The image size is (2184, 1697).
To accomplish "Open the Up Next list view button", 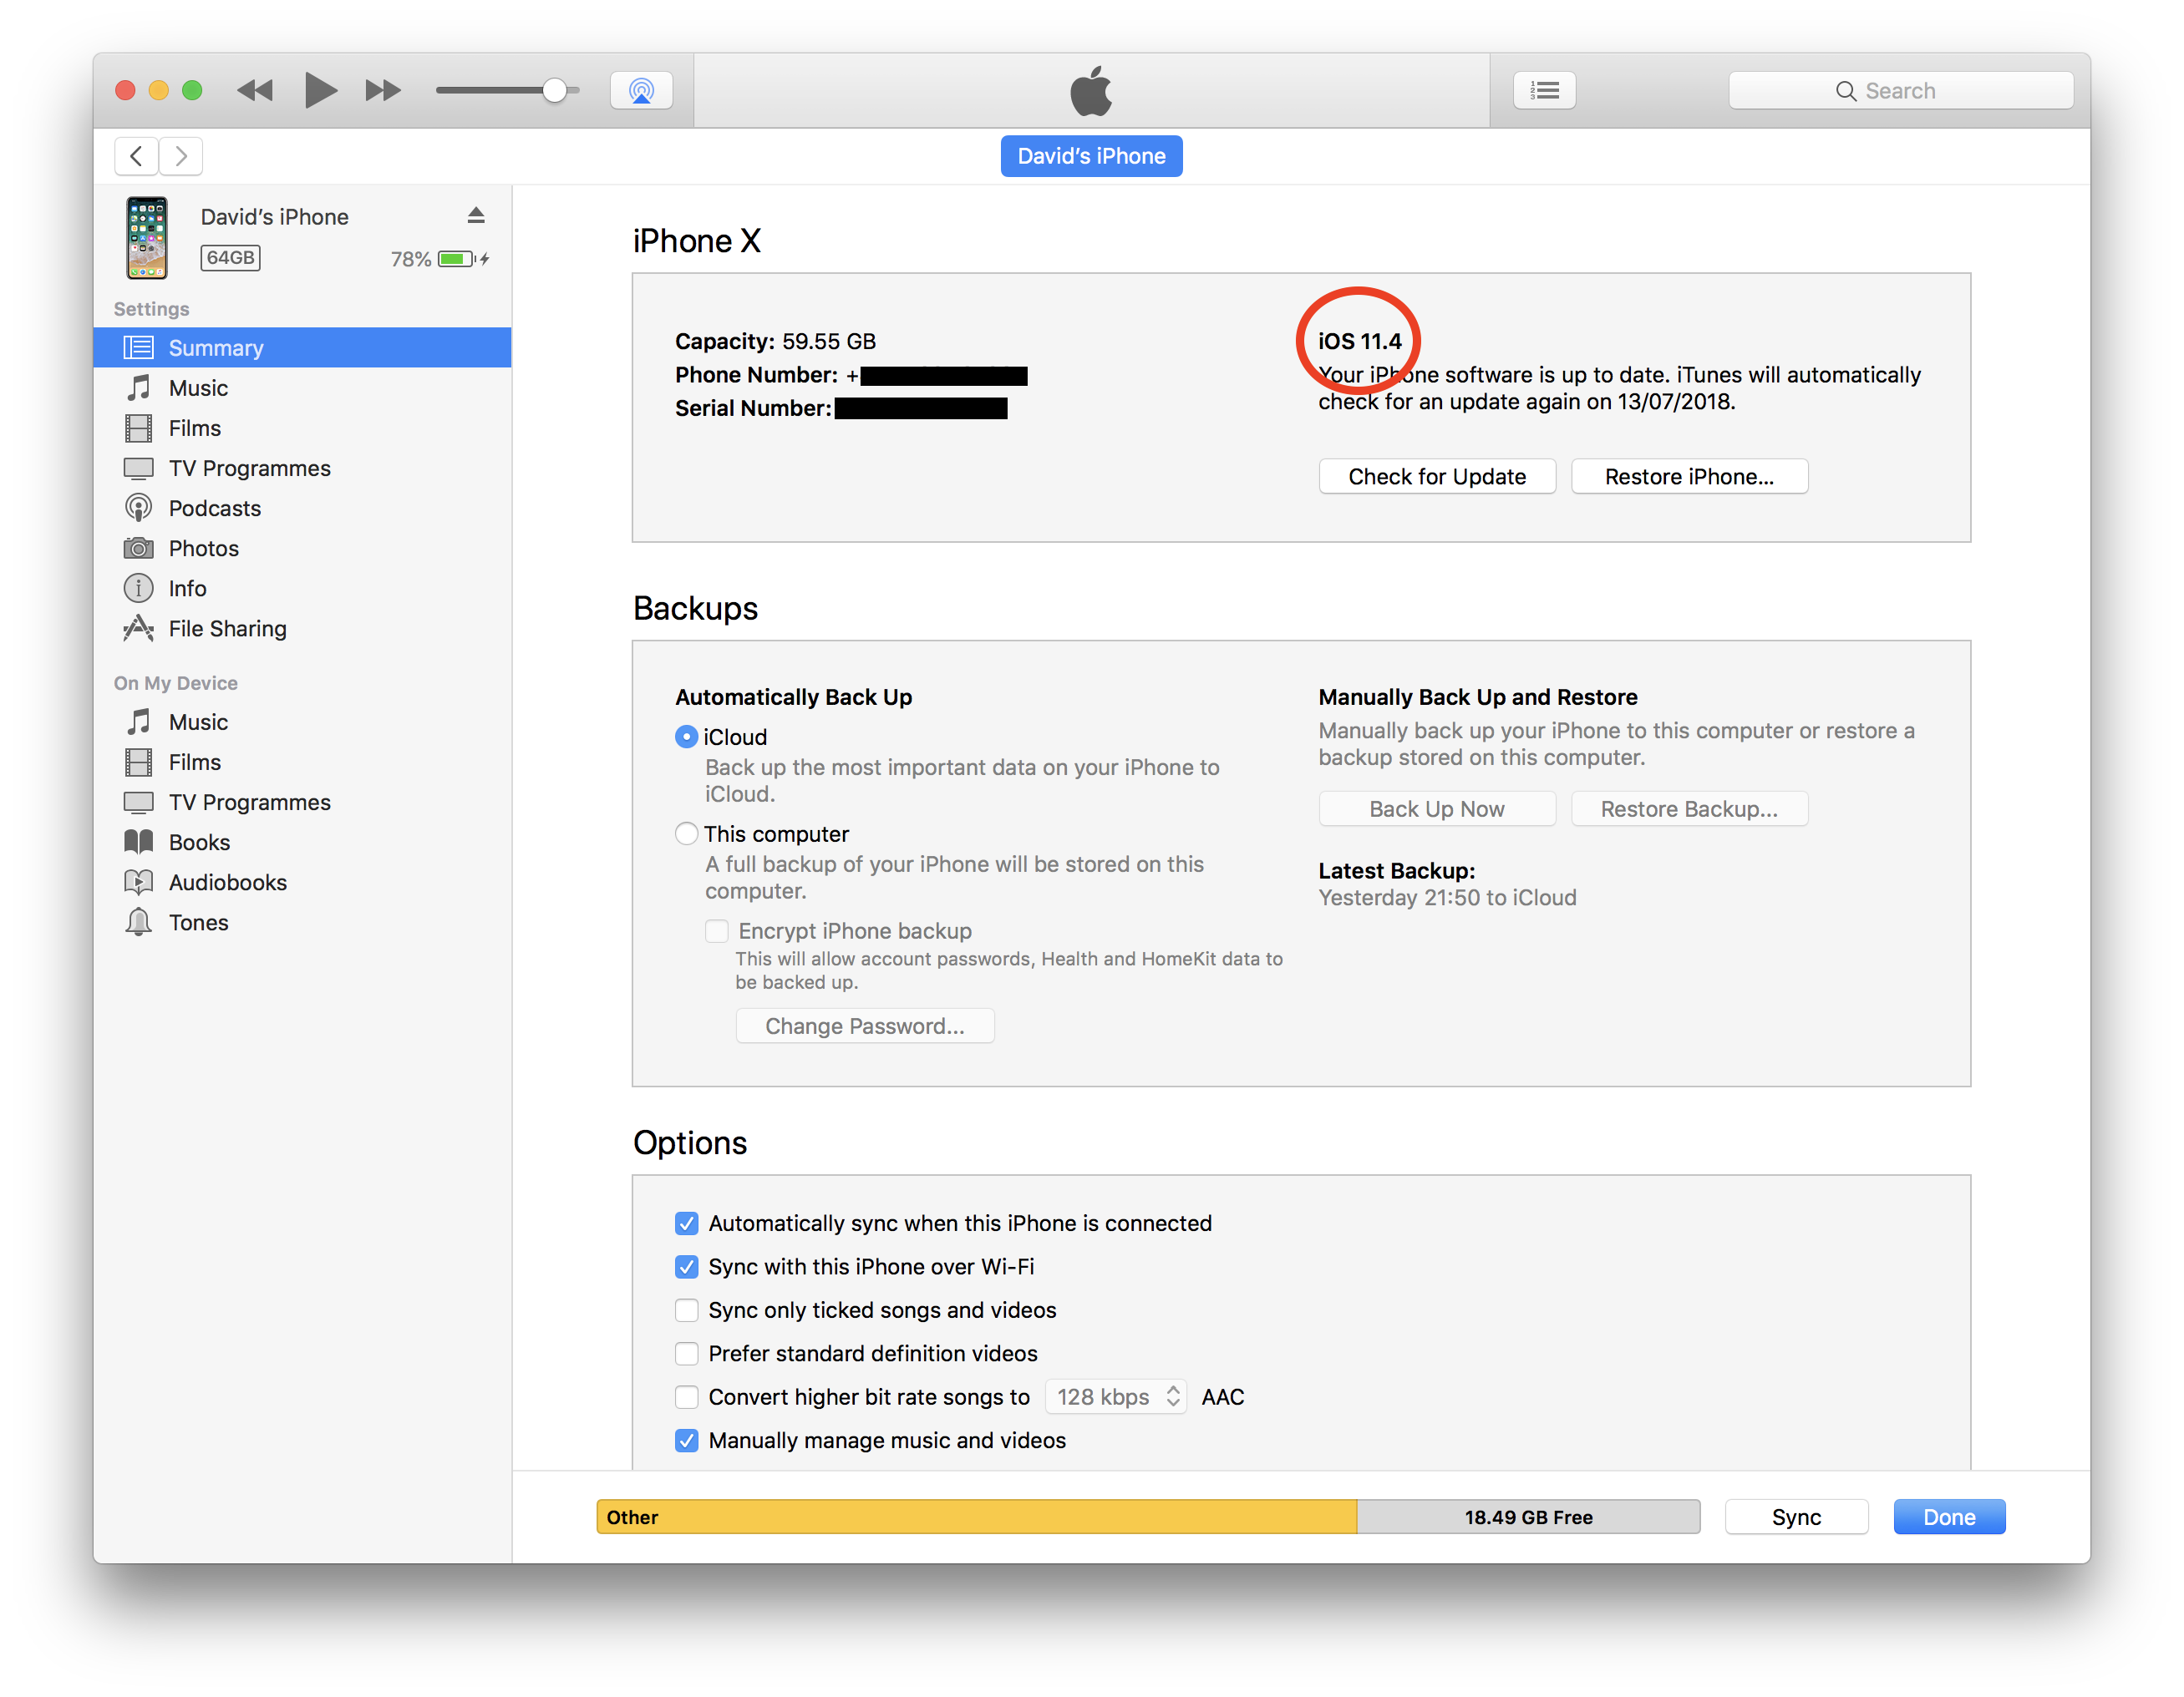I will pyautogui.click(x=1544, y=90).
